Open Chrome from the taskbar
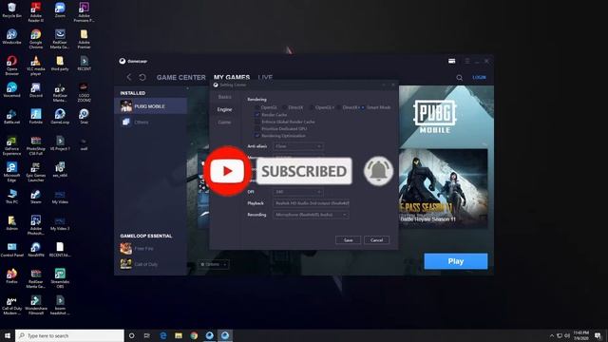Image resolution: width=608 pixels, height=342 pixels. pyautogui.click(x=194, y=335)
